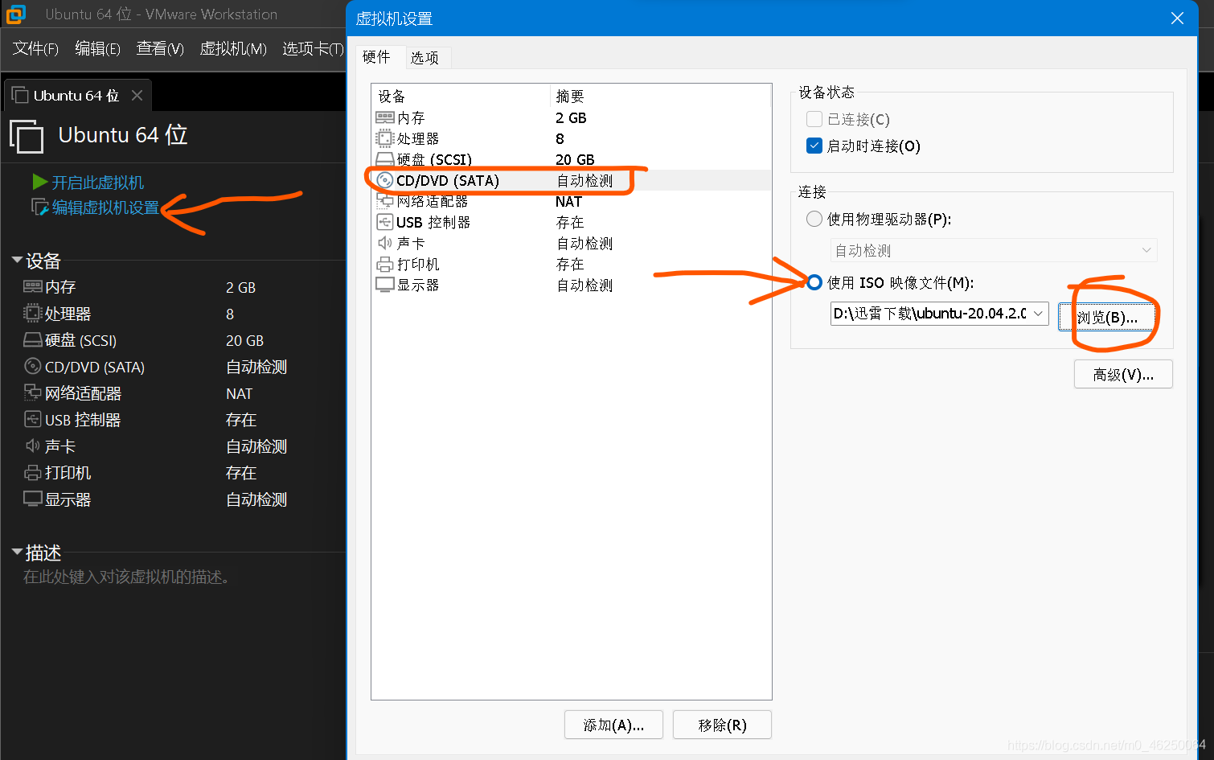The width and height of the screenshot is (1214, 760).
Task: Click the 添加(A)... button
Action: coord(613,725)
